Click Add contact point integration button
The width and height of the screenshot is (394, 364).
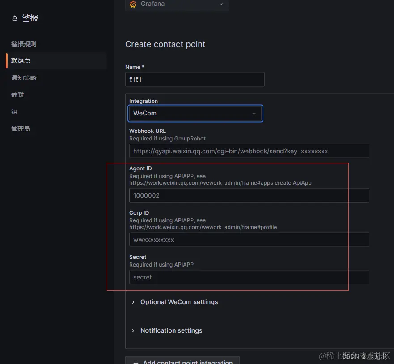[182, 361]
